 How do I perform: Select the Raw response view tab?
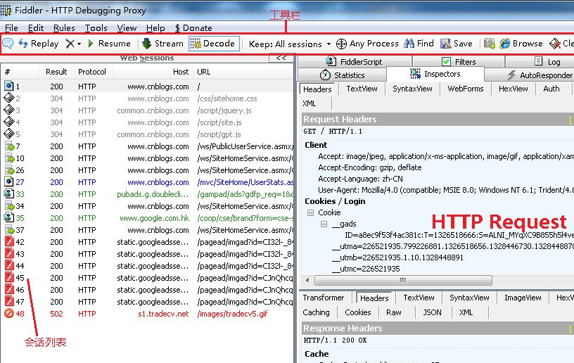click(394, 312)
